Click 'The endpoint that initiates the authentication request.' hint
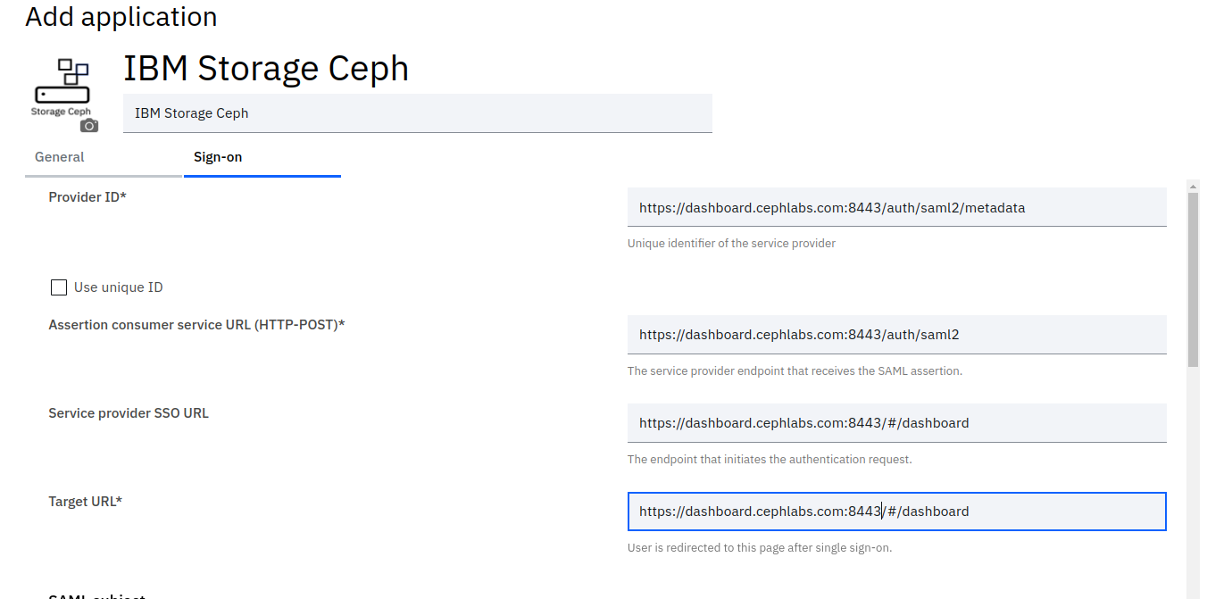The width and height of the screenshot is (1207, 599). click(770, 460)
